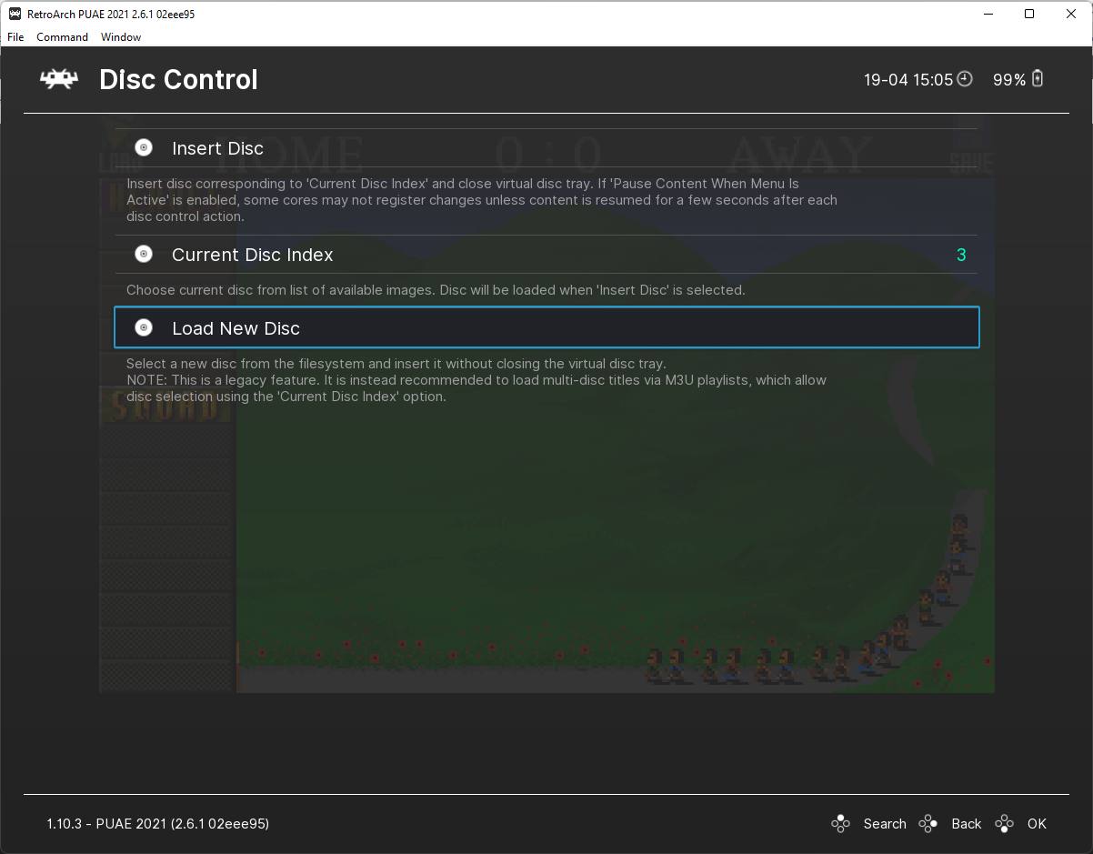
Task: Click the Back label in the footer
Action: [x=966, y=824]
